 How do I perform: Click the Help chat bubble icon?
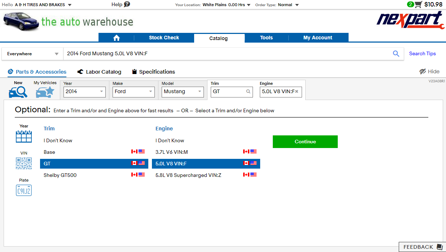(127, 4)
